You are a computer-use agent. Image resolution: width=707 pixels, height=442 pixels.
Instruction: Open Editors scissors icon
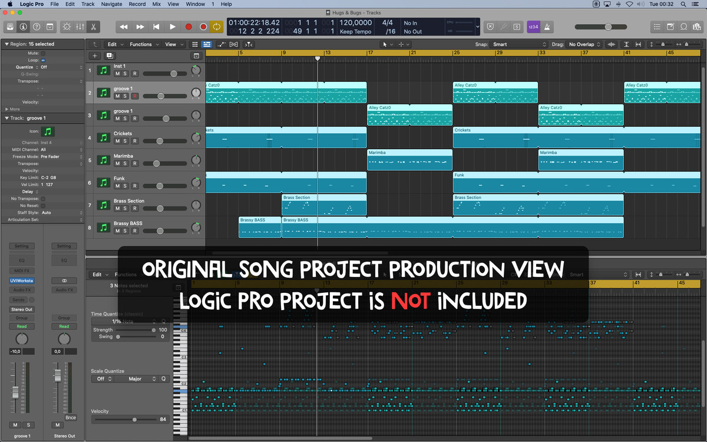pyautogui.click(x=93, y=27)
